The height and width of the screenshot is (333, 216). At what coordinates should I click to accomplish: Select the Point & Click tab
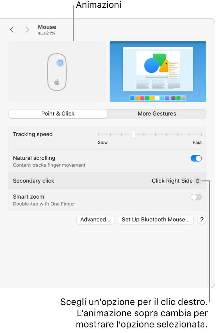click(58, 114)
